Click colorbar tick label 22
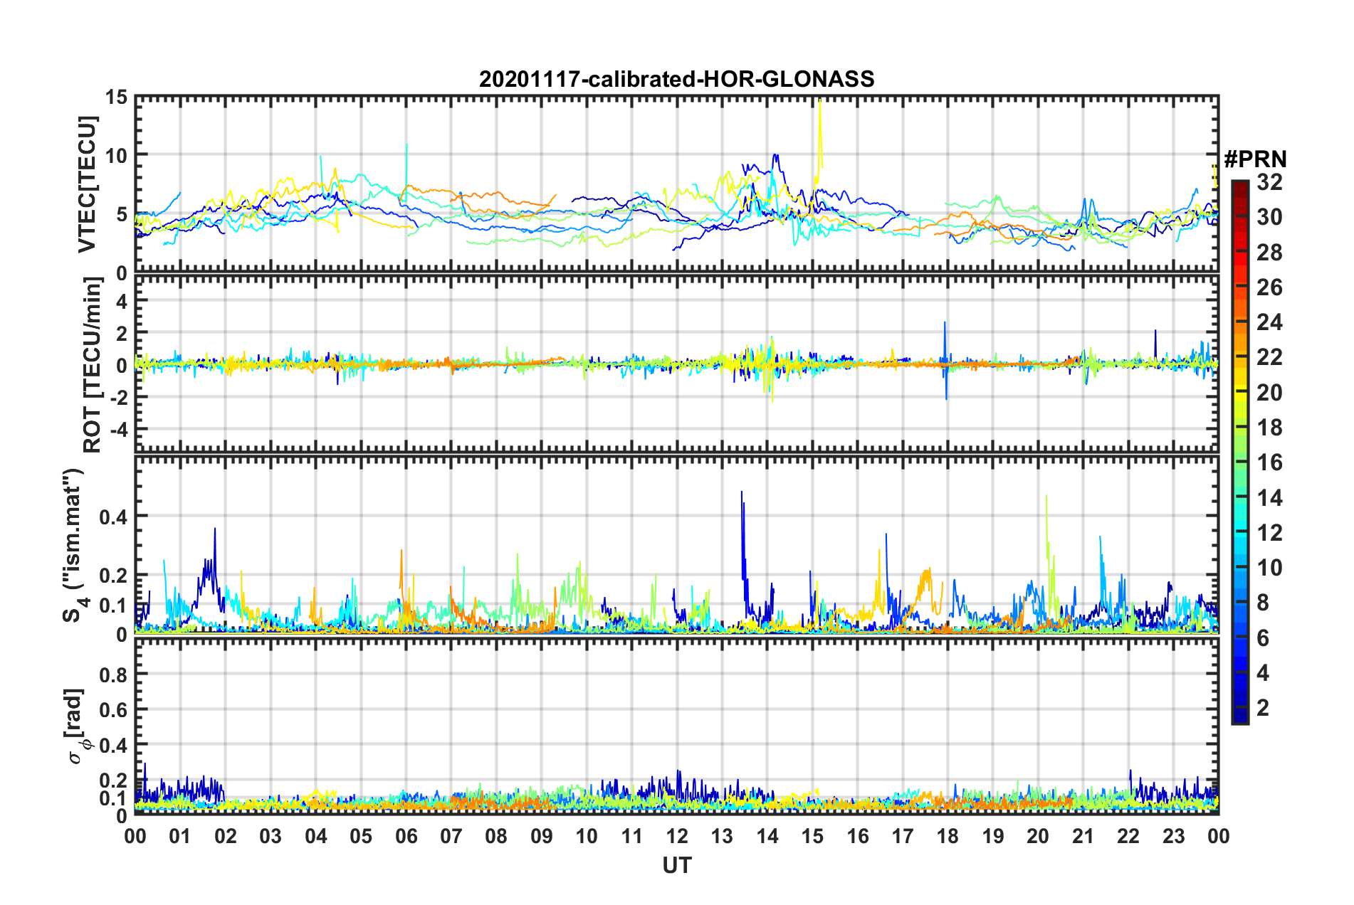This screenshot has height=905, width=1354. [1269, 357]
